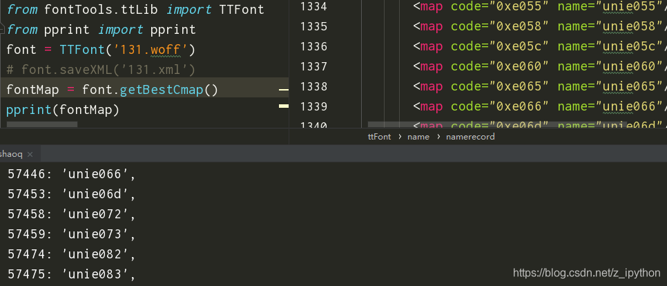Click the pprint(fontMap) line
This screenshot has width=667, height=286.
pyautogui.click(x=63, y=110)
